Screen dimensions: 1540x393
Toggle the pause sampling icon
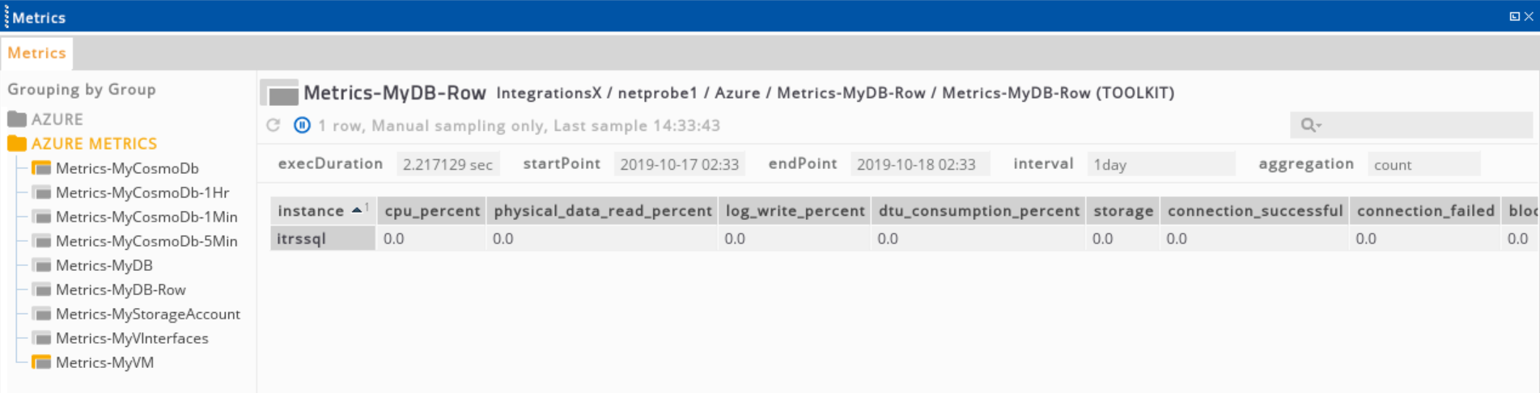click(x=302, y=125)
